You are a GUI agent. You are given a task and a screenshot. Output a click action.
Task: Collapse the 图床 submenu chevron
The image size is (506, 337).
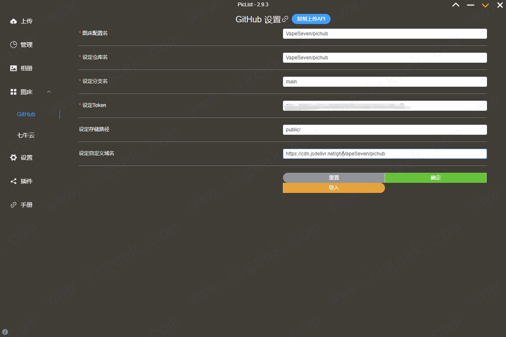pos(49,92)
